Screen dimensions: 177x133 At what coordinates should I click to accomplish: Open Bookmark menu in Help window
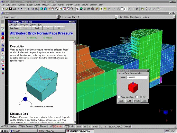coord(24,25)
